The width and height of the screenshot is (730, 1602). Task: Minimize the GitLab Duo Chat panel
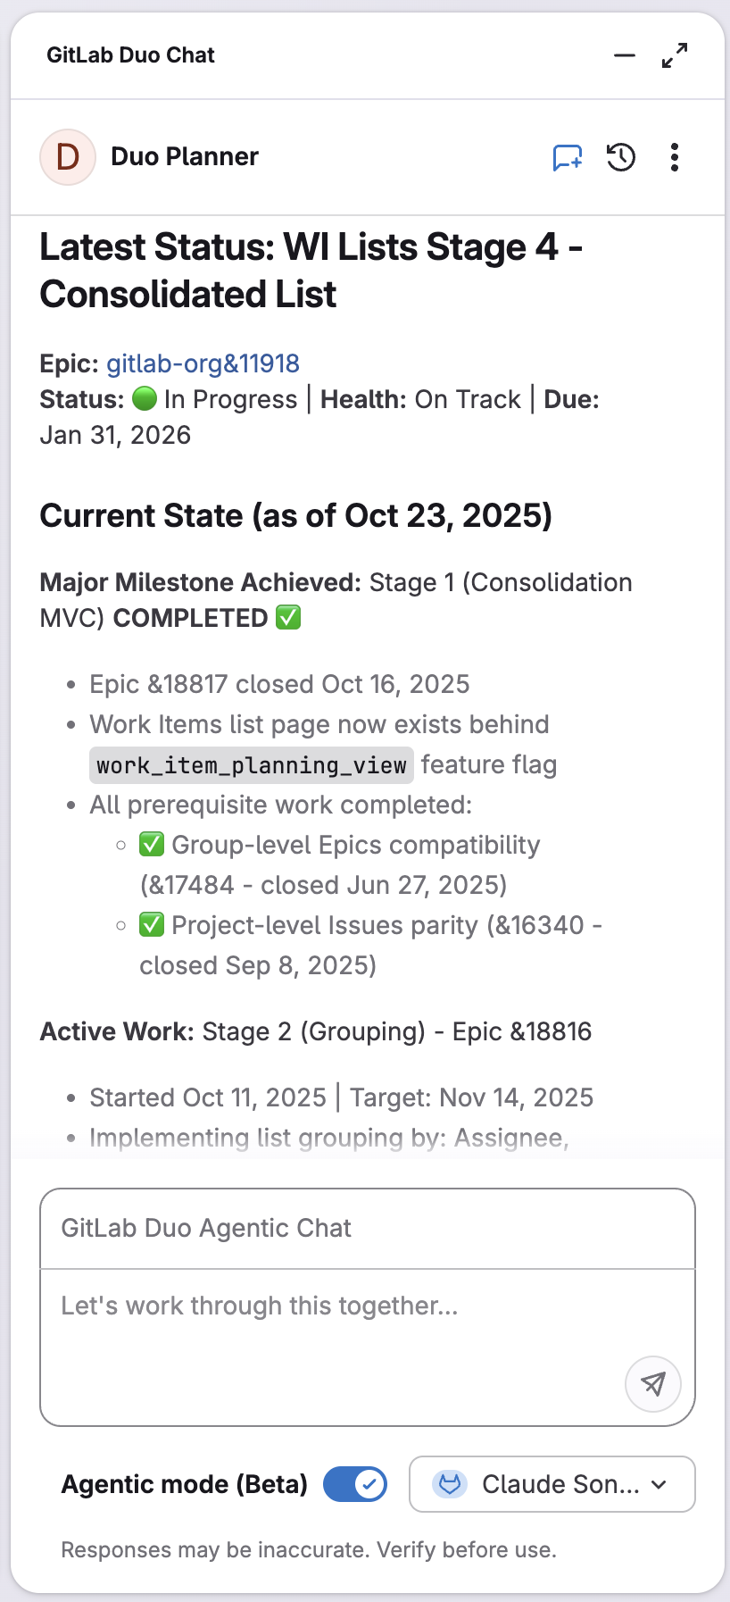click(x=624, y=54)
